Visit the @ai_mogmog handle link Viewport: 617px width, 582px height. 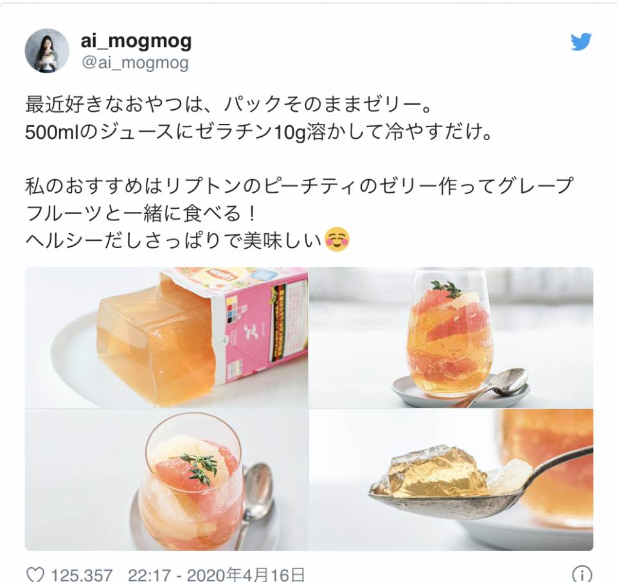pyautogui.click(x=135, y=63)
